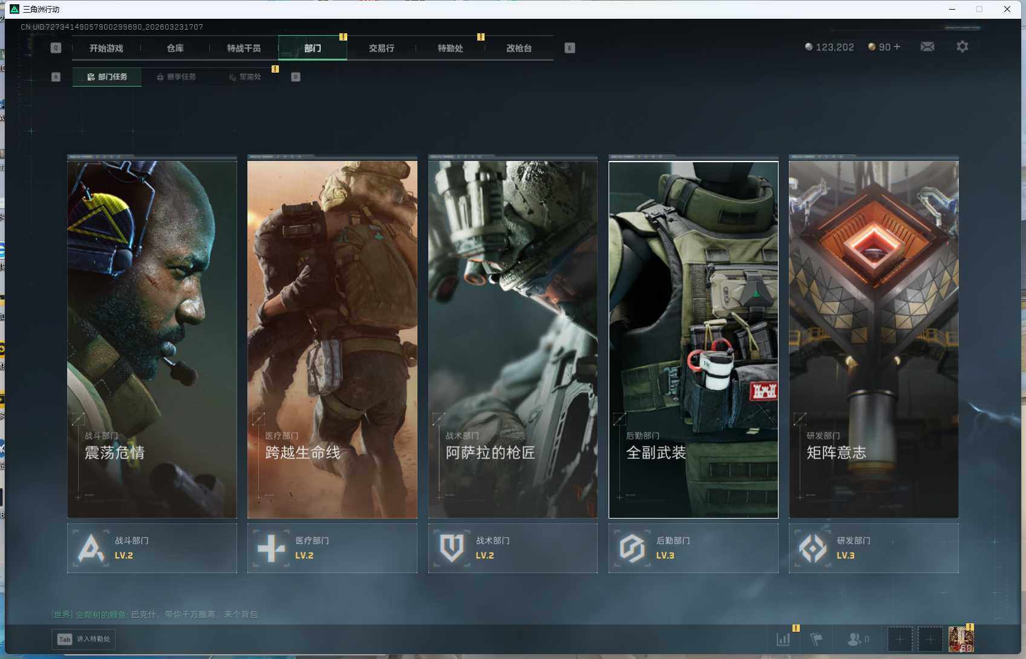1026x659 pixels.
Task: Click the research department diamond icon
Action: [812, 548]
